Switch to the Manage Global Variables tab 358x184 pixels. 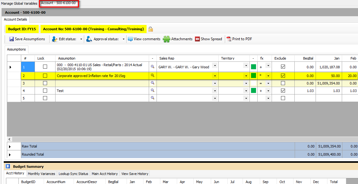(19, 3)
